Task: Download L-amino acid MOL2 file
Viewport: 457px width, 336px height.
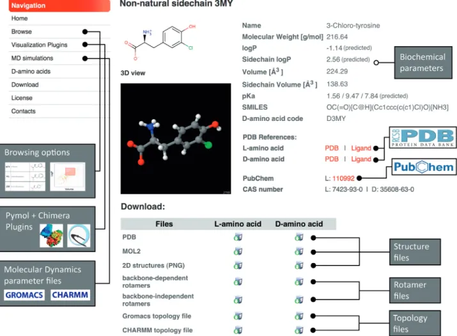Action: [x=238, y=252]
